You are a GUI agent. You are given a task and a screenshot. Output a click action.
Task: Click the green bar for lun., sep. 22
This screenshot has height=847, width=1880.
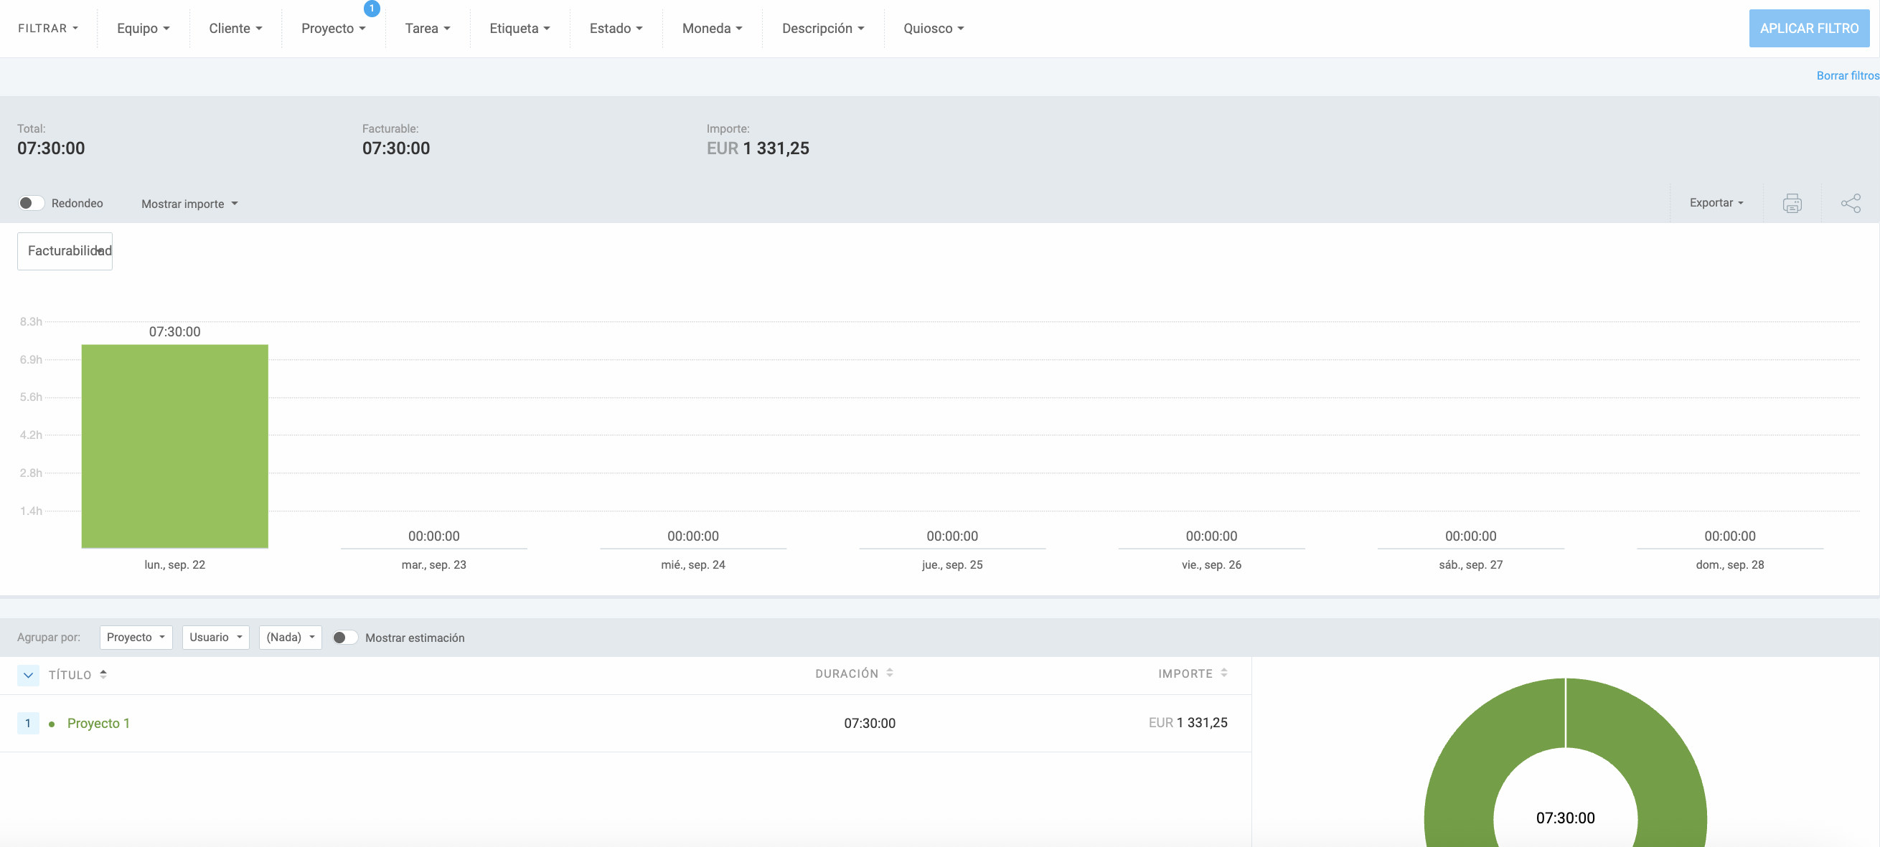[x=174, y=446]
